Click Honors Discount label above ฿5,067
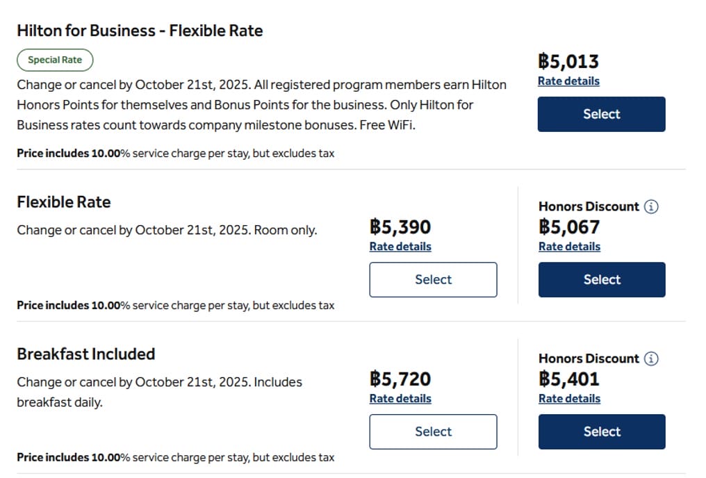This screenshot has height=478, width=706. 589,206
